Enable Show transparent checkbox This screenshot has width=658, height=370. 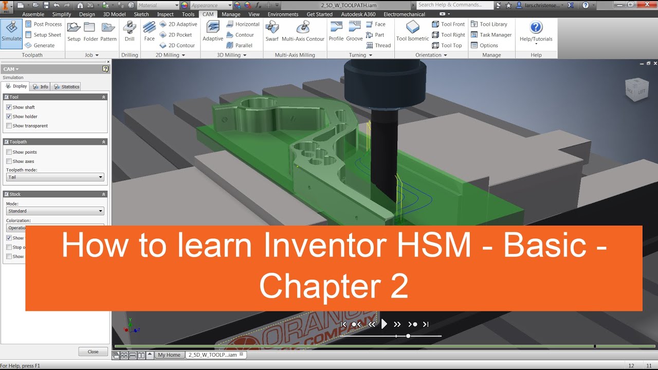click(x=9, y=126)
